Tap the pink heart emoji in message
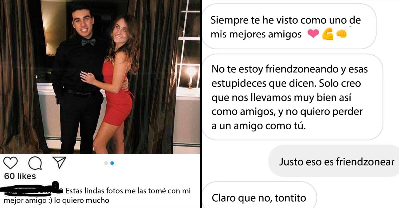399x208 pixels. pyautogui.click(x=313, y=34)
